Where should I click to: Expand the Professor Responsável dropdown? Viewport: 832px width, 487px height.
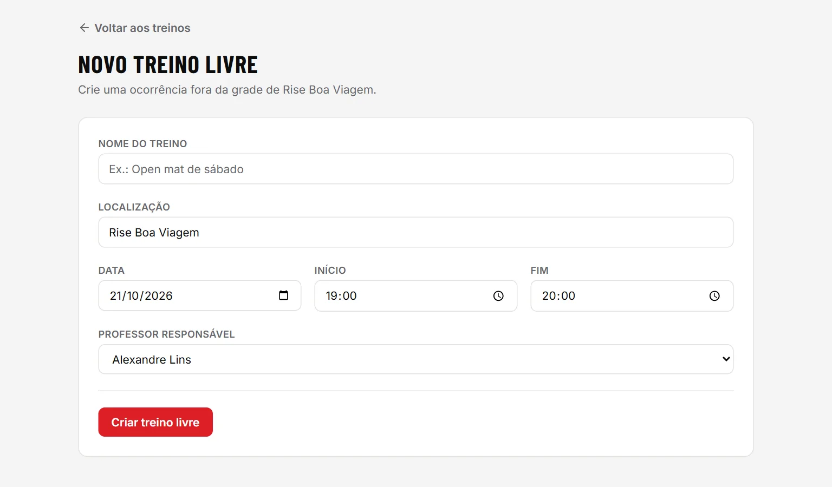pos(416,359)
